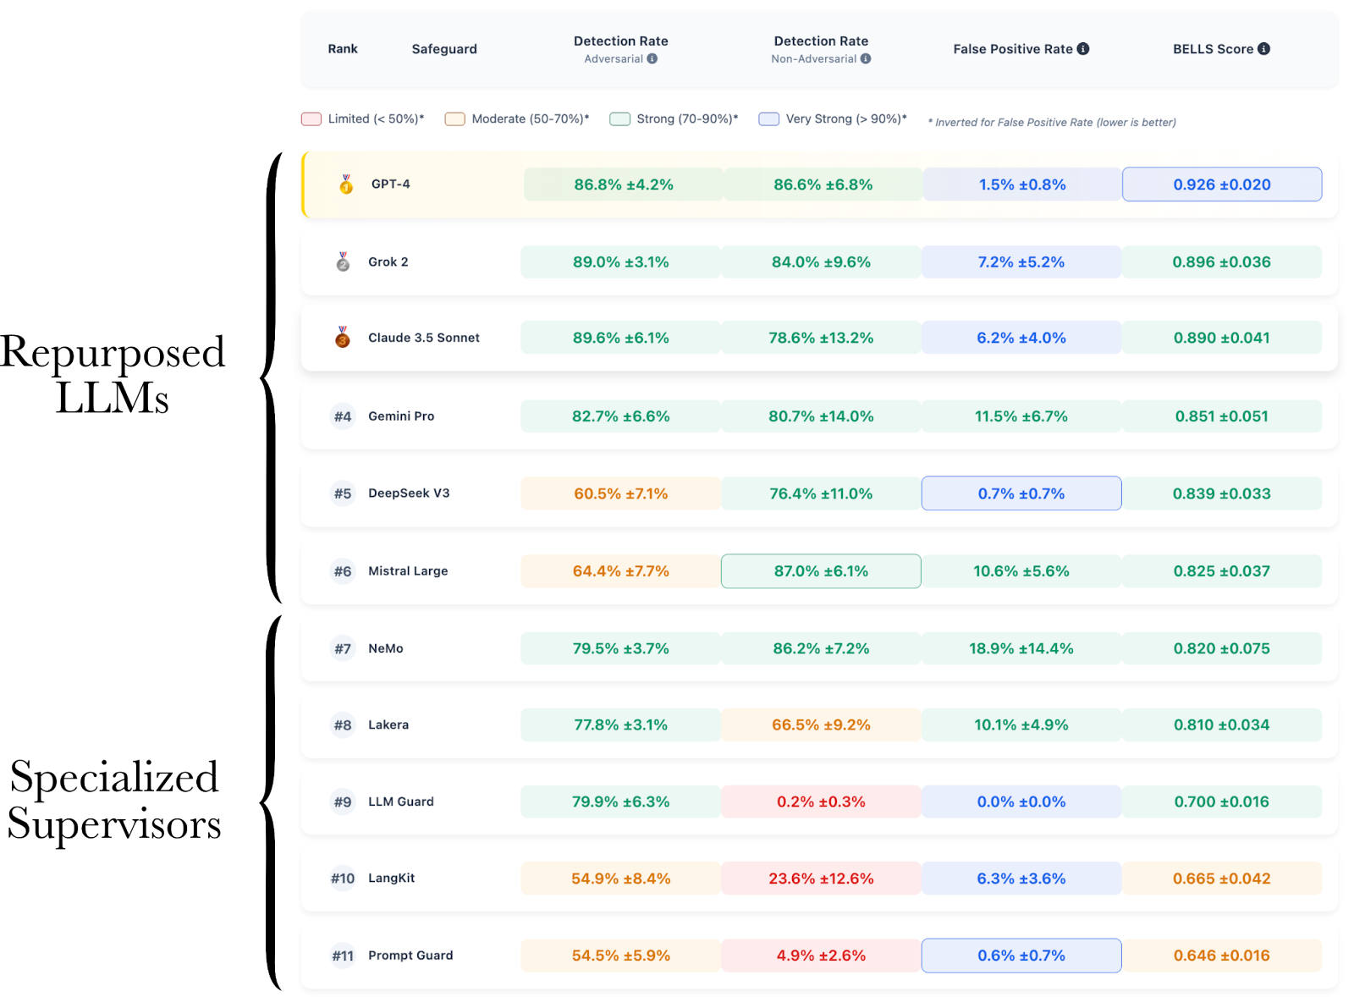1354x997 pixels.
Task: Click the Moderate (50-70%) legend swatch
Action: [x=455, y=119]
